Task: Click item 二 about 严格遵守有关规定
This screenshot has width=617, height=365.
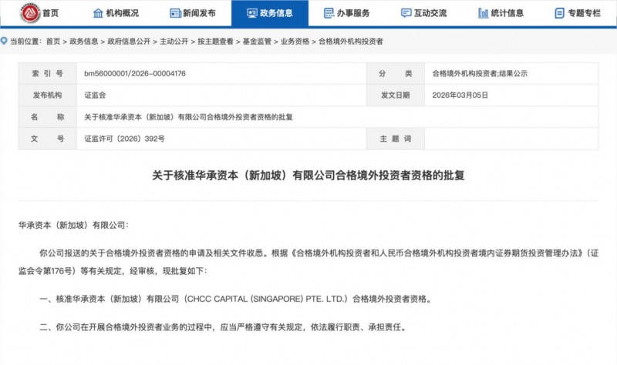Action: click(223, 327)
